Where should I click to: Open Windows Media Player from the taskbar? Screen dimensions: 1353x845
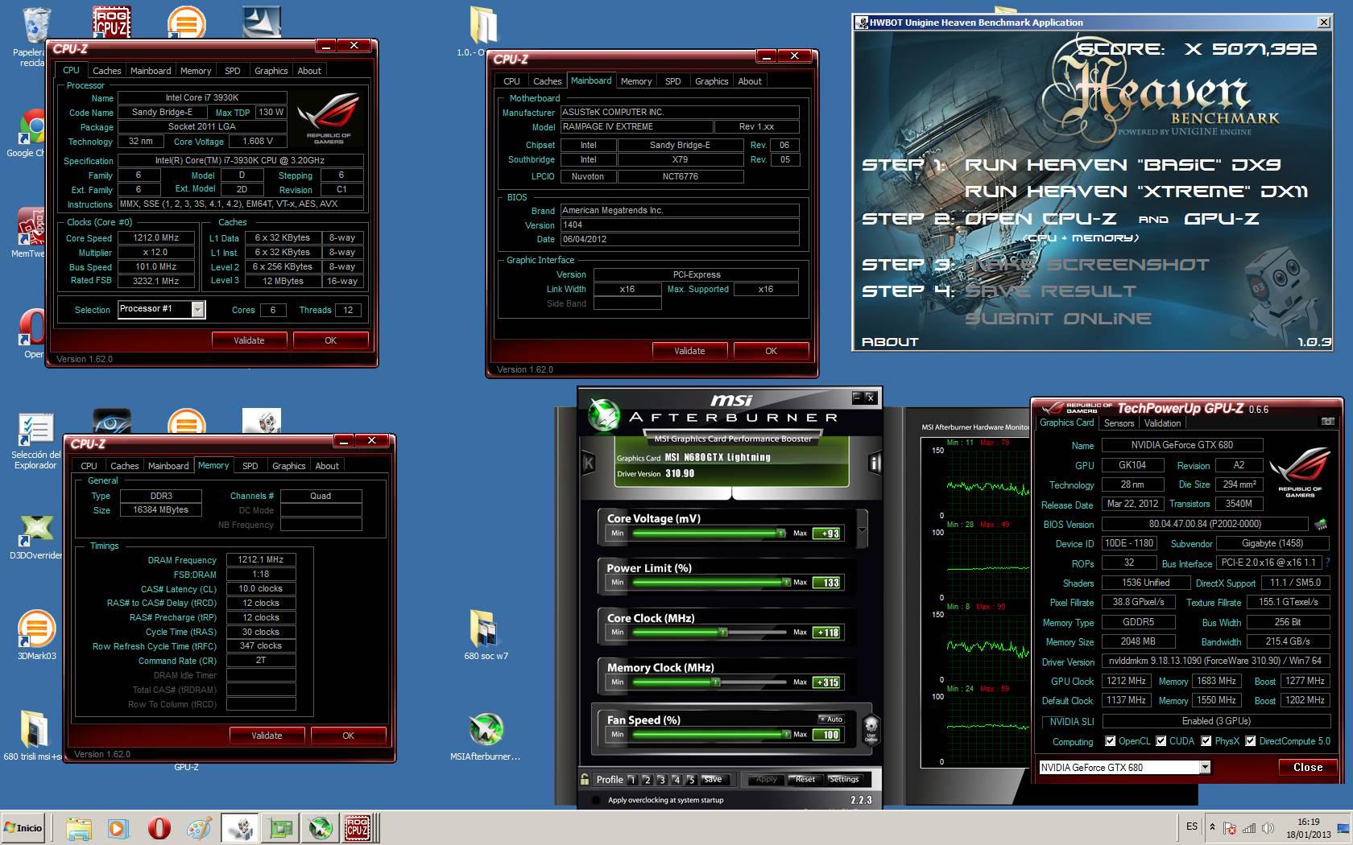[118, 827]
